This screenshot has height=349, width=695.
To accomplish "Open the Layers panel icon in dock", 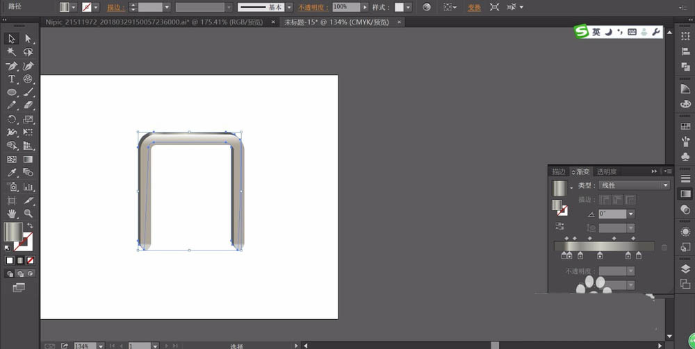I will point(685,269).
